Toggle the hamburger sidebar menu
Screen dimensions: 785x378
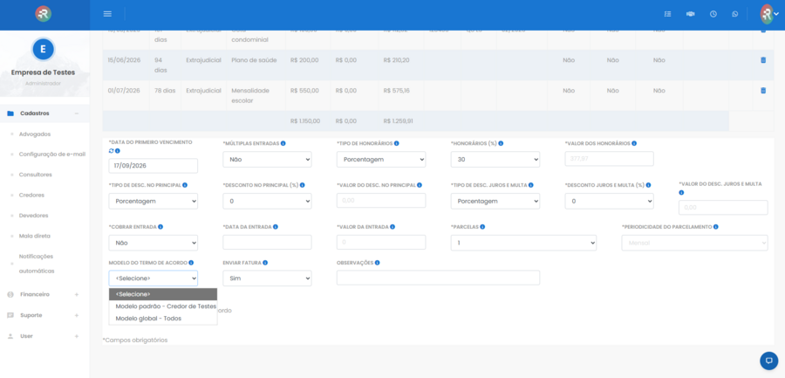point(107,14)
